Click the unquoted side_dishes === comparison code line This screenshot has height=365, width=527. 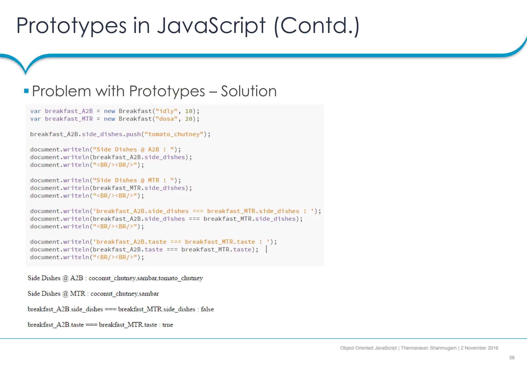pyautogui.click(x=166, y=219)
